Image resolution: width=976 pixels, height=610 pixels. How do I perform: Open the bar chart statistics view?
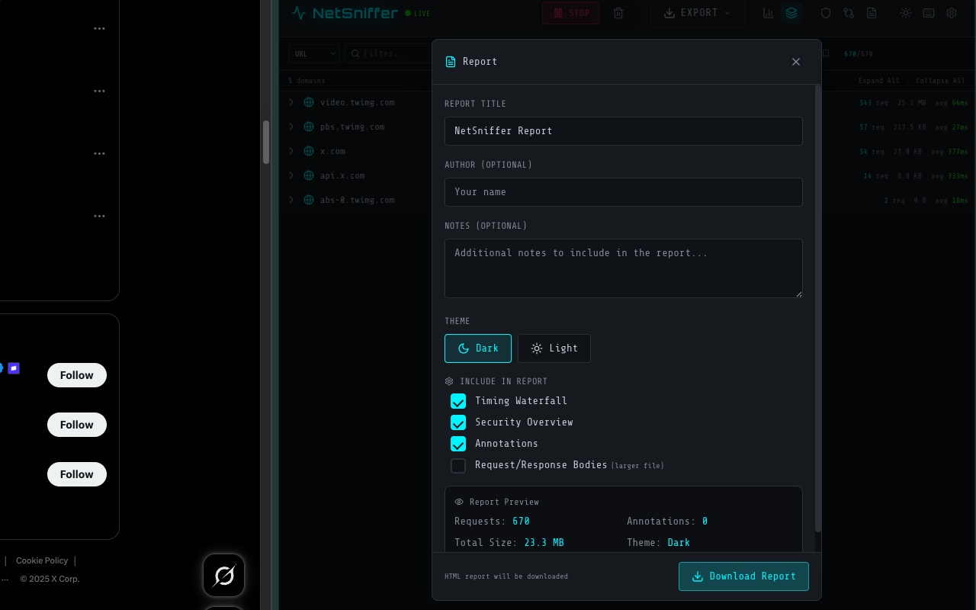(x=768, y=13)
